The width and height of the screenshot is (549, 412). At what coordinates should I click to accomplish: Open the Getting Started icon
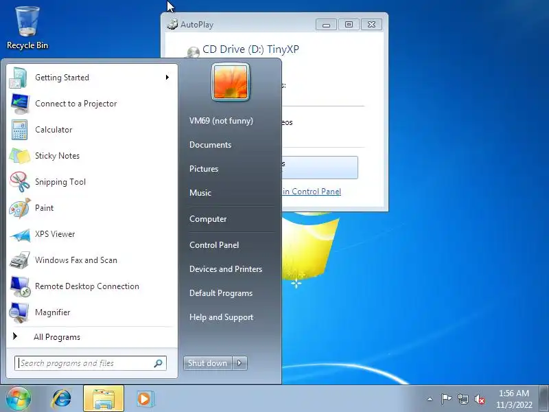point(19,78)
